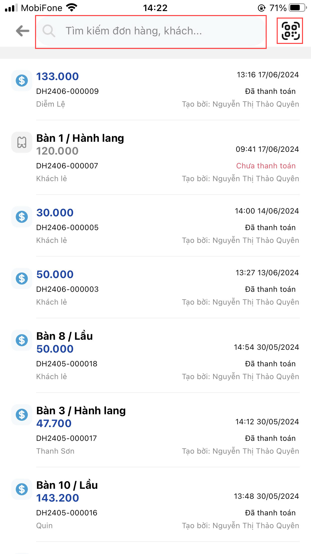Image resolution: width=311 pixels, height=554 pixels.
Task: Tap the dollar icon for order DH2406-000005
Action: [x=22, y=217]
